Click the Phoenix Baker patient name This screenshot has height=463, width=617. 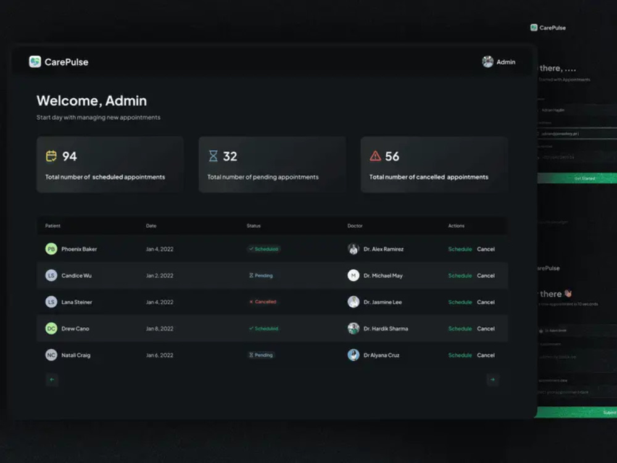tap(79, 249)
